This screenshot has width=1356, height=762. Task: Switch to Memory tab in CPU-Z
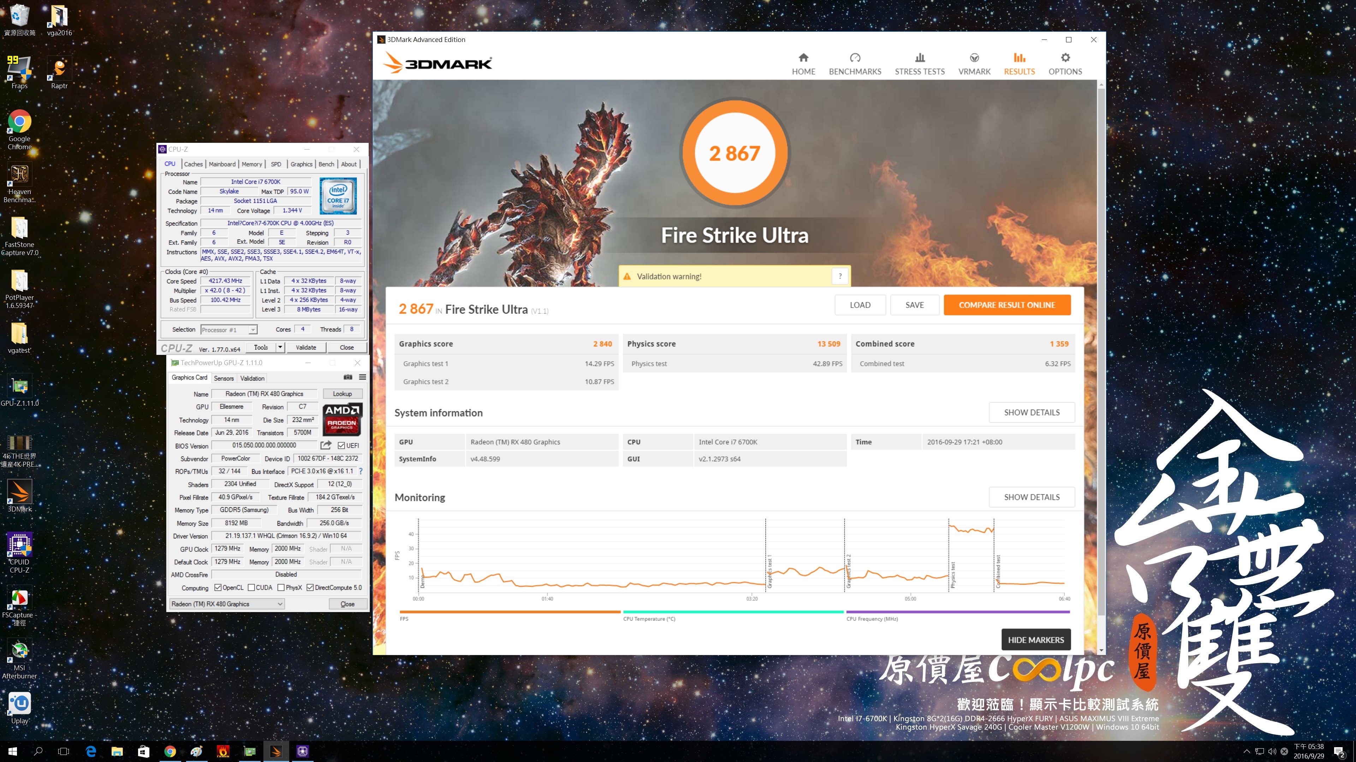[252, 164]
